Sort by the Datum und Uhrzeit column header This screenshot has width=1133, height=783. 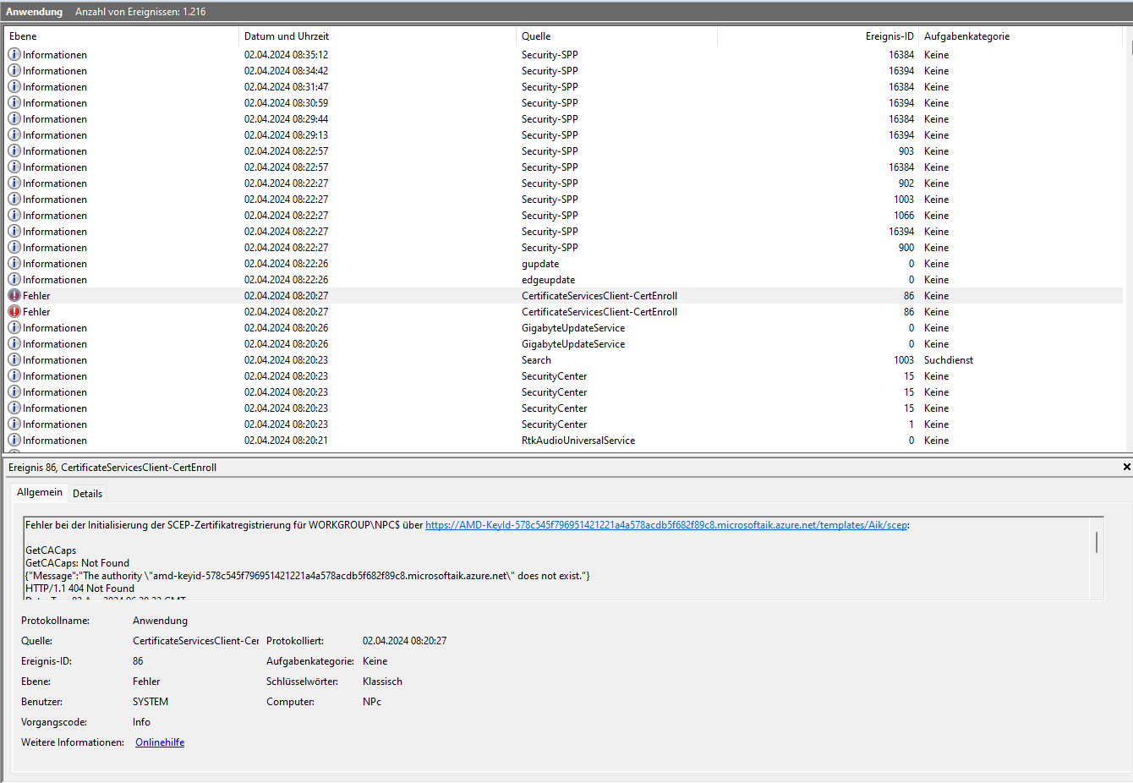point(378,36)
